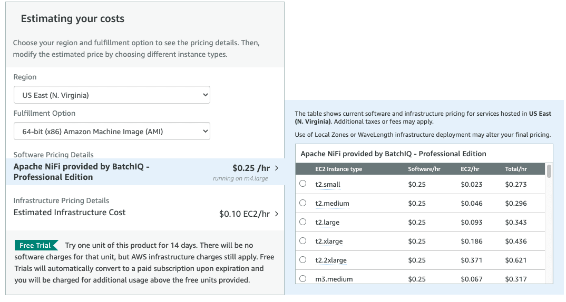Click the $0.343 total for t2.large
Screen dimensions: 566x302
(516, 223)
